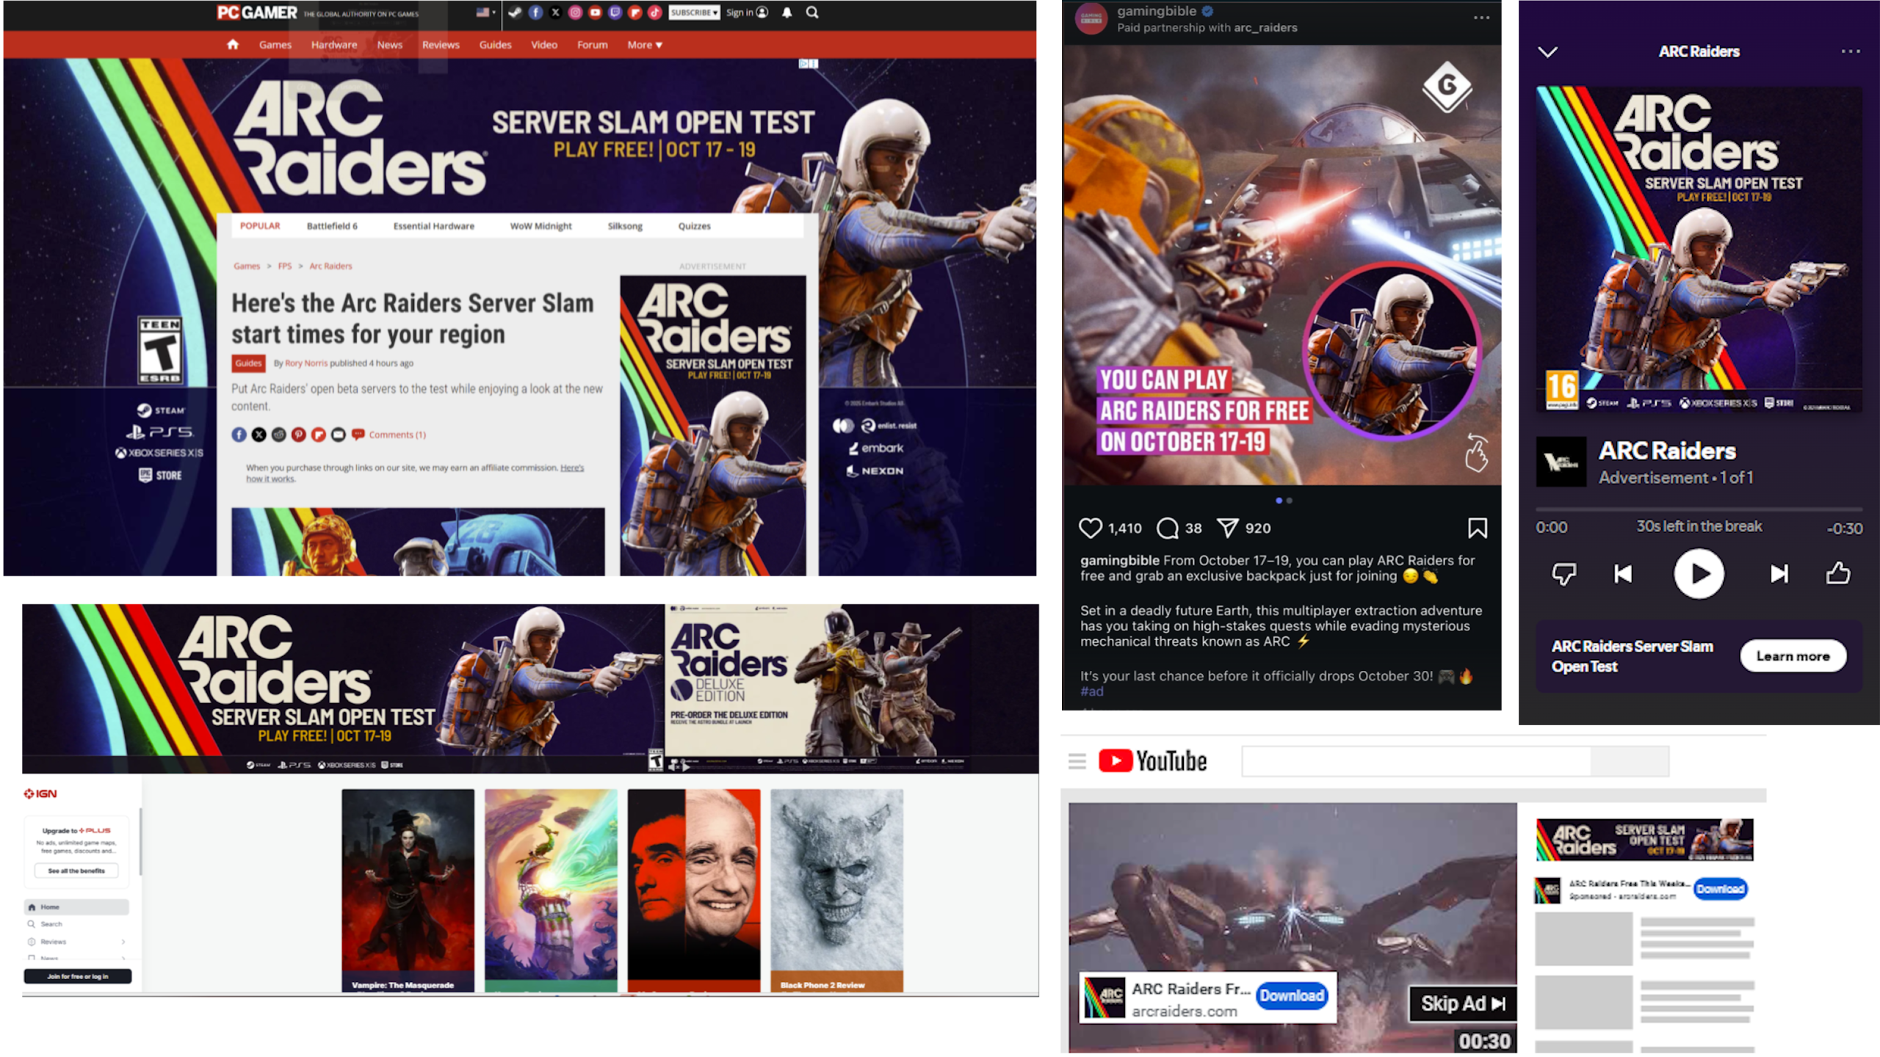Select the Battlefield 6 popular tab
The width and height of the screenshot is (1880, 1057).
pos(332,226)
